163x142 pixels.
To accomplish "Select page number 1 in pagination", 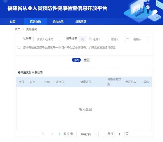I will click(x=59, y=134).
